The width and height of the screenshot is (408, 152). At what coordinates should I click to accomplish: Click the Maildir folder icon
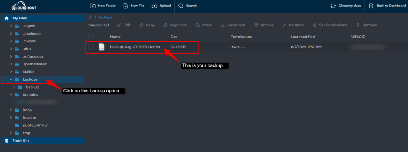(17, 71)
